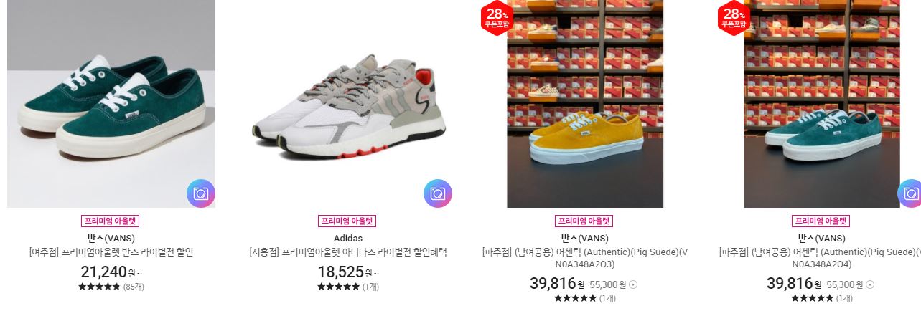This screenshot has height=311, width=921.
Task: Open image search icon on Adidas sneaker
Action: click(x=438, y=193)
